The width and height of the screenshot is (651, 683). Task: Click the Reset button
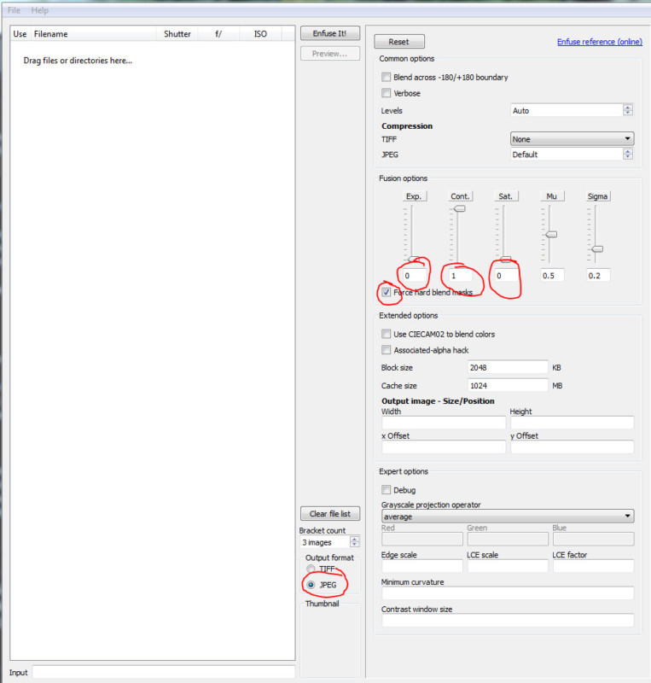point(398,42)
